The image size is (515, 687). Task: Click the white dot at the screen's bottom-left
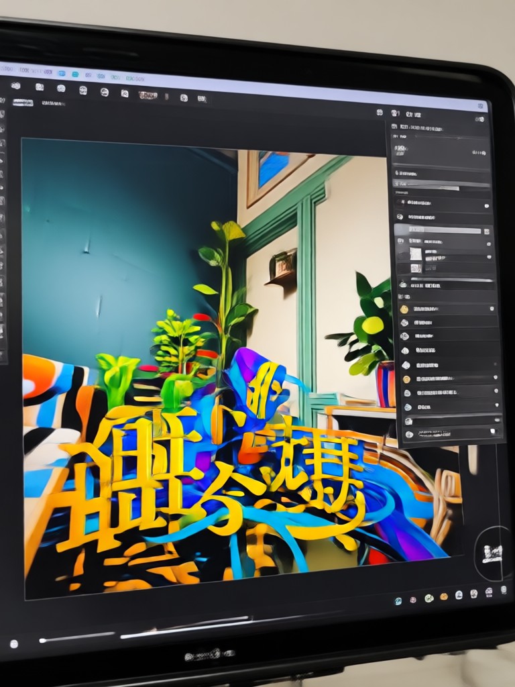coord(14,643)
